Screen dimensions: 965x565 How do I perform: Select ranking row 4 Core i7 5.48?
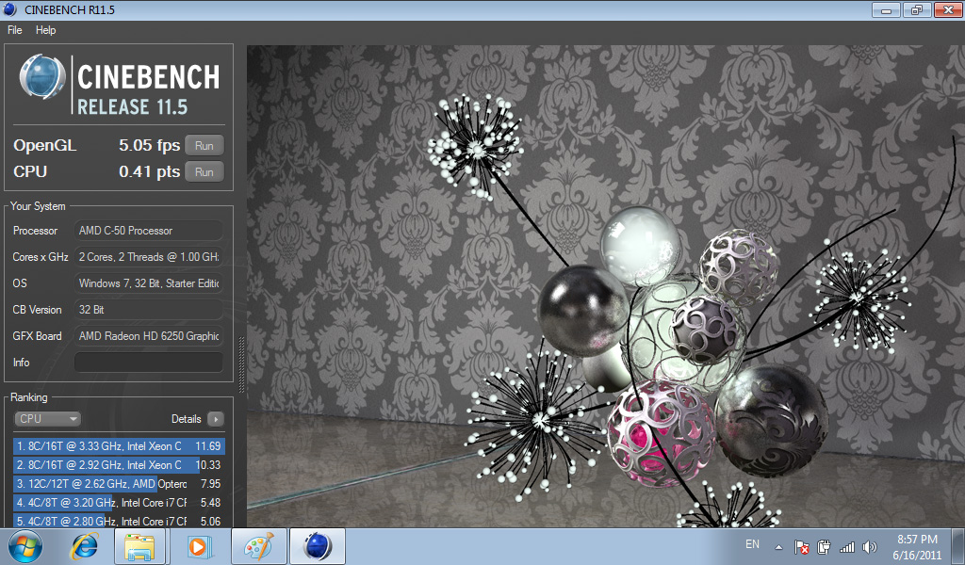[119, 502]
